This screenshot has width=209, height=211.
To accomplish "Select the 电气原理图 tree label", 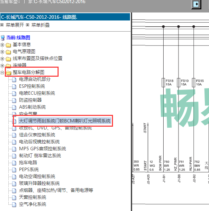I will [24, 52].
